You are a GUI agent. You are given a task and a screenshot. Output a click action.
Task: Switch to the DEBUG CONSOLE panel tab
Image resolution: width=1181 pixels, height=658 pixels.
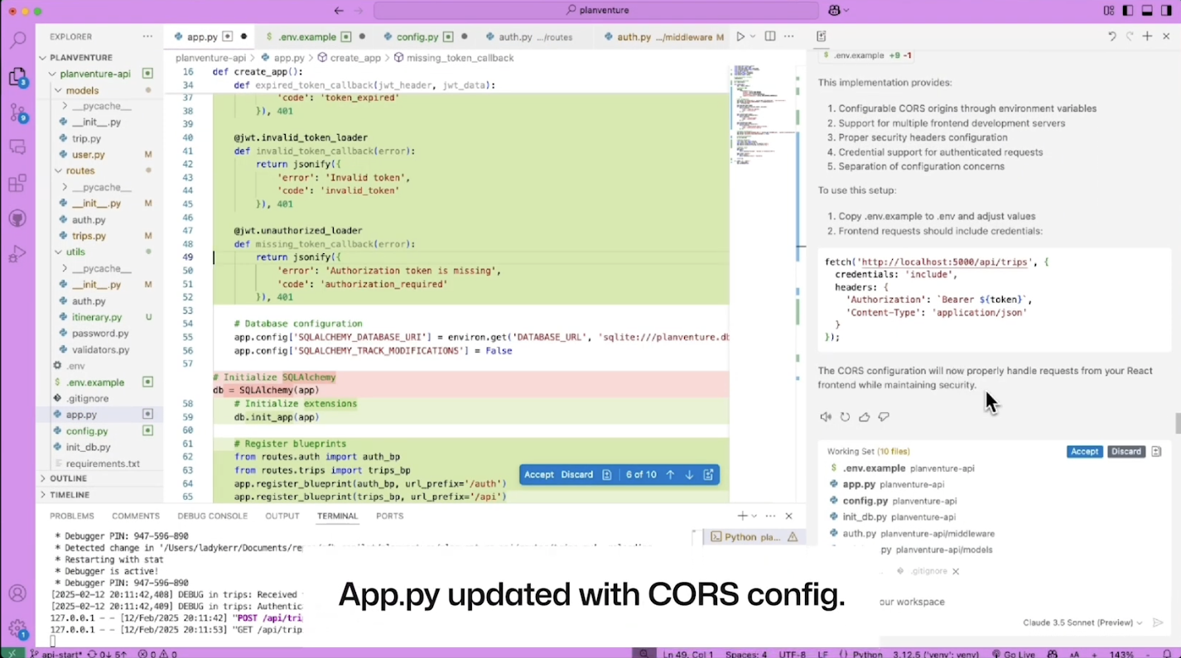point(212,516)
